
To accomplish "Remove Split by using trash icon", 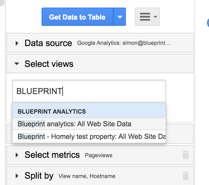I will [x=186, y=176].
